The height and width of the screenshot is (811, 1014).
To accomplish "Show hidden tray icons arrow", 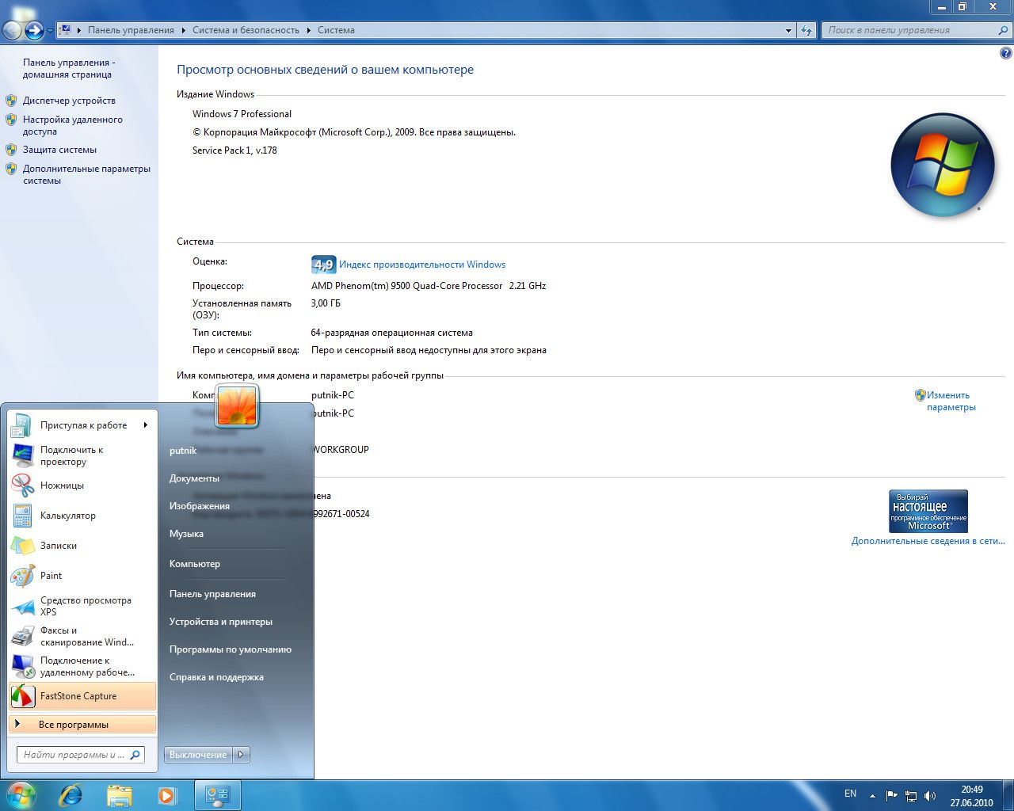I will click(872, 796).
